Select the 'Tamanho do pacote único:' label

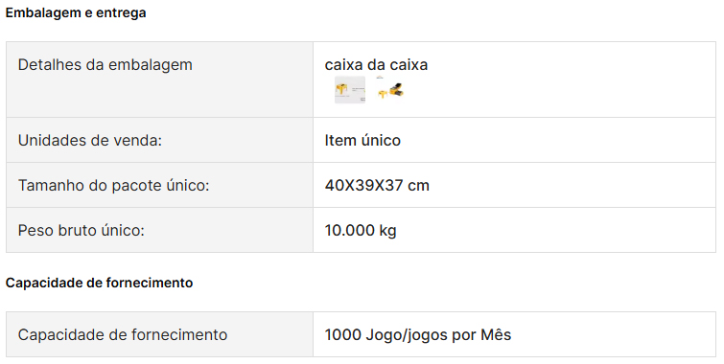(x=113, y=186)
